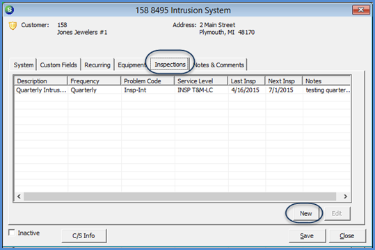Open the Recurring tab
Viewport: 375px width, 250px height.
click(x=97, y=65)
